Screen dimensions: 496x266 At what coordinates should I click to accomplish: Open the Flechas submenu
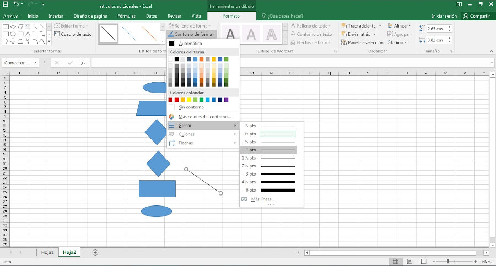(203, 143)
